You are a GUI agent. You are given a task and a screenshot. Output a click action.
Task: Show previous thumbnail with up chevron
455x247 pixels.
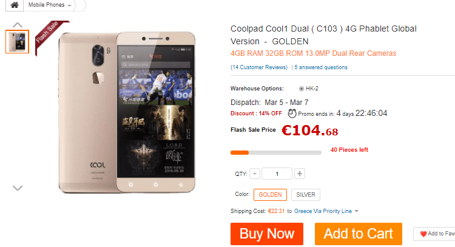[x=18, y=25]
